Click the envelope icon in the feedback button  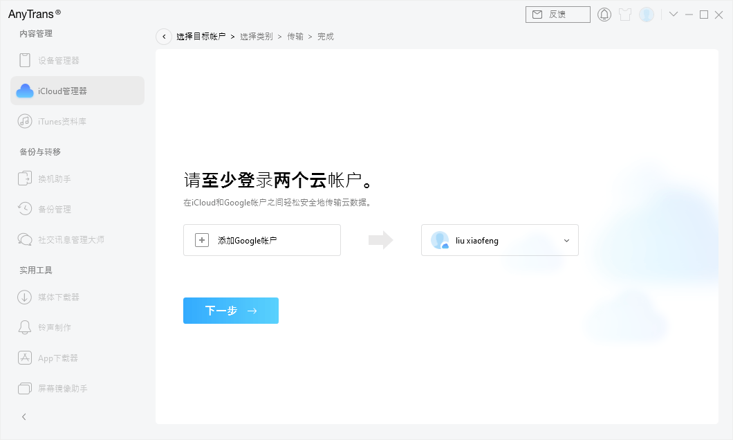(x=537, y=15)
